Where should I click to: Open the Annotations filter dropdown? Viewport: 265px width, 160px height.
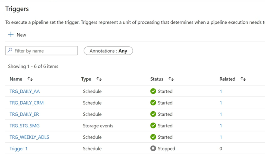click(x=108, y=51)
